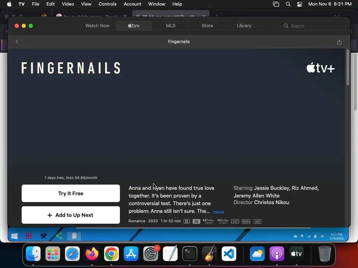Screen dimensions: 358x268
Task: Open the Edit menu
Action: coord(50,4)
